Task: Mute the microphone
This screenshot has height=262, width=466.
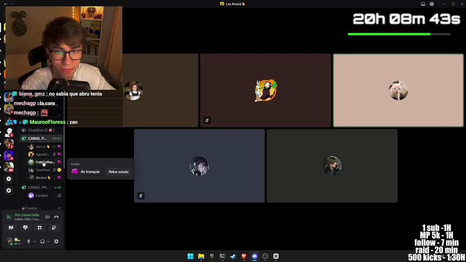Action: tap(28, 241)
